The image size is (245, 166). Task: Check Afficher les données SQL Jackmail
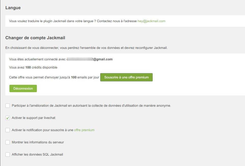[8, 155]
